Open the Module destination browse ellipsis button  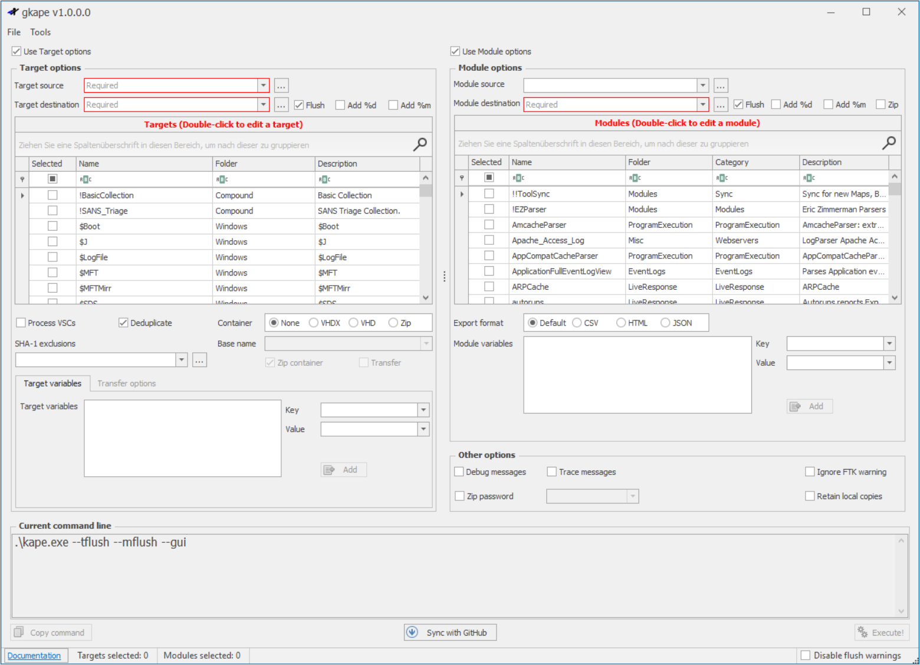tap(721, 104)
